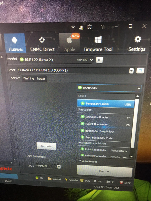This screenshot has height=201, width=151.
Task: Click the home icon in title bar
Action: point(90,27)
